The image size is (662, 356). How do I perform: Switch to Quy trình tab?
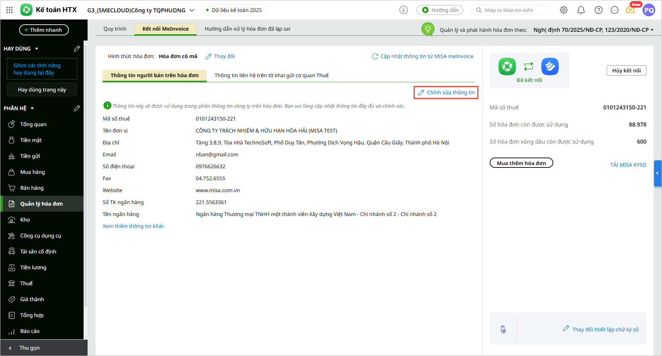[115, 29]
